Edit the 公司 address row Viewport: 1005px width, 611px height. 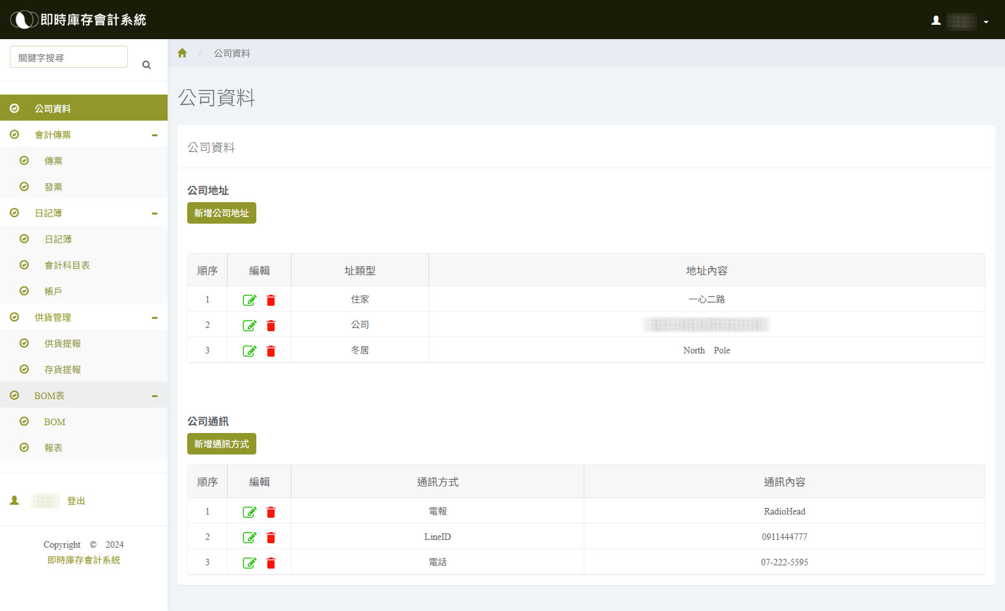[249, 325]
